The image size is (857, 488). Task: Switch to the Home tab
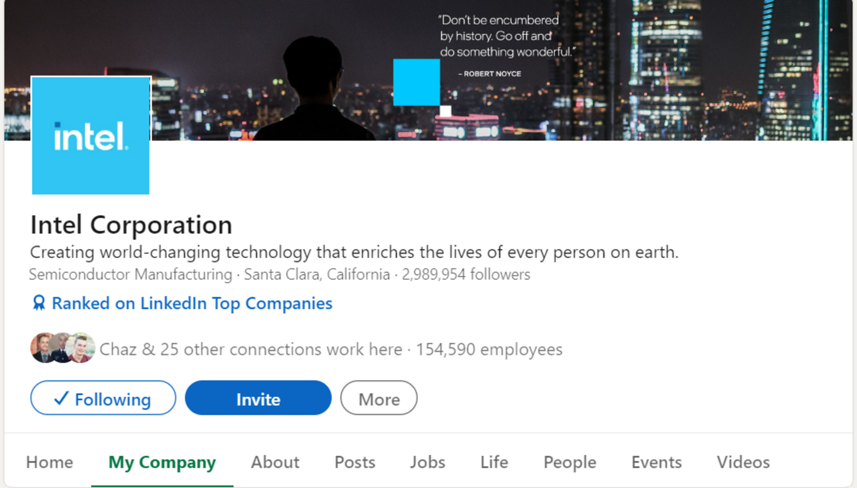click(x=49, y=462)
